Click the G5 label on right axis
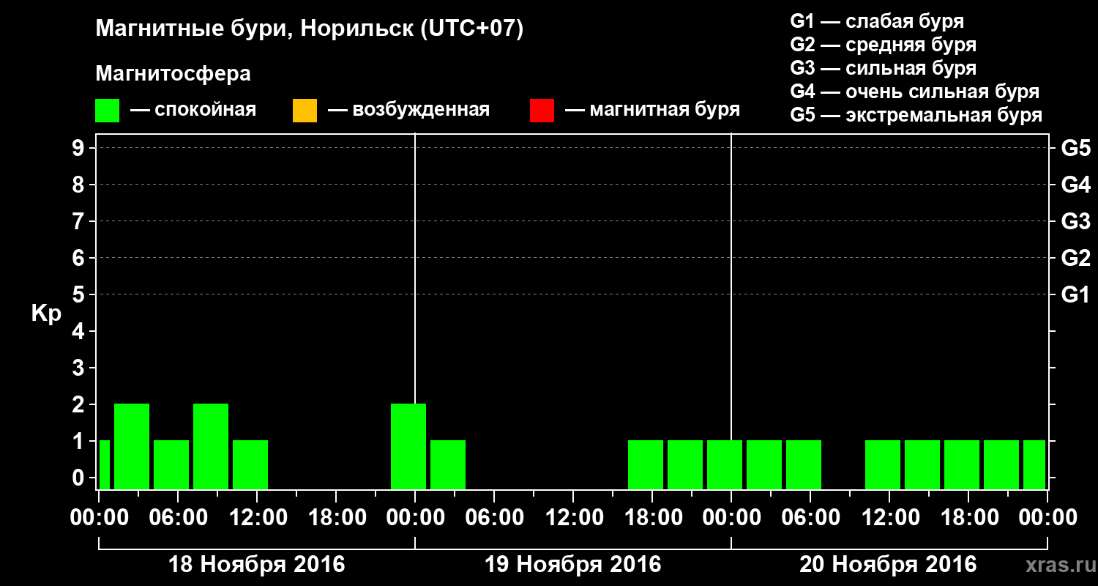The width and height of the screenshot is (1098, 586). [1075, 148]
